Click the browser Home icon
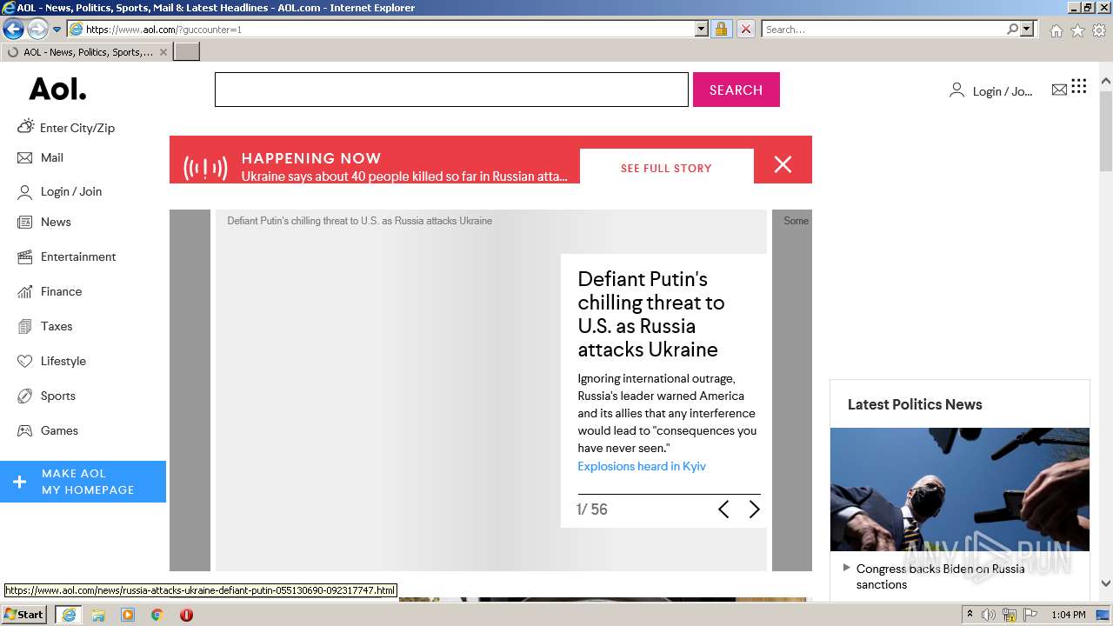 [1056, 30]
